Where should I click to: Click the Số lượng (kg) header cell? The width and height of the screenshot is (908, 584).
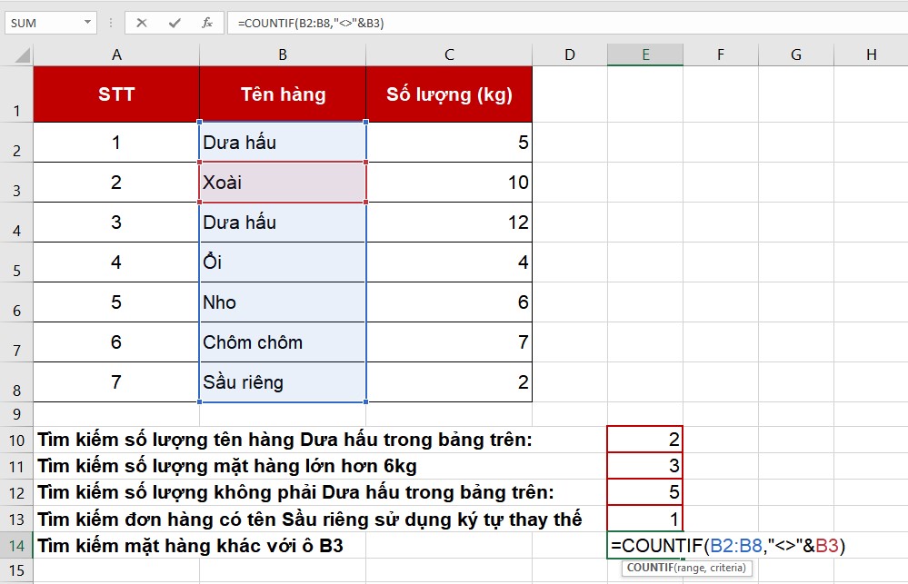coord(449,94)
